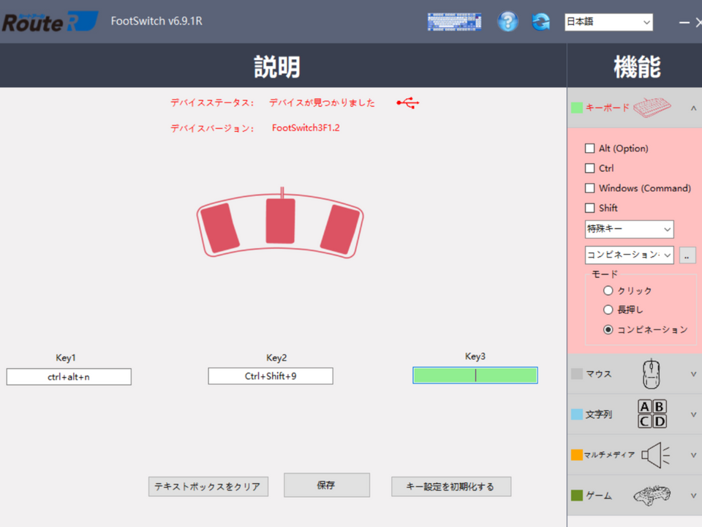702x527 pixels.
Task: Click the game controller icon
Action: 652,496
